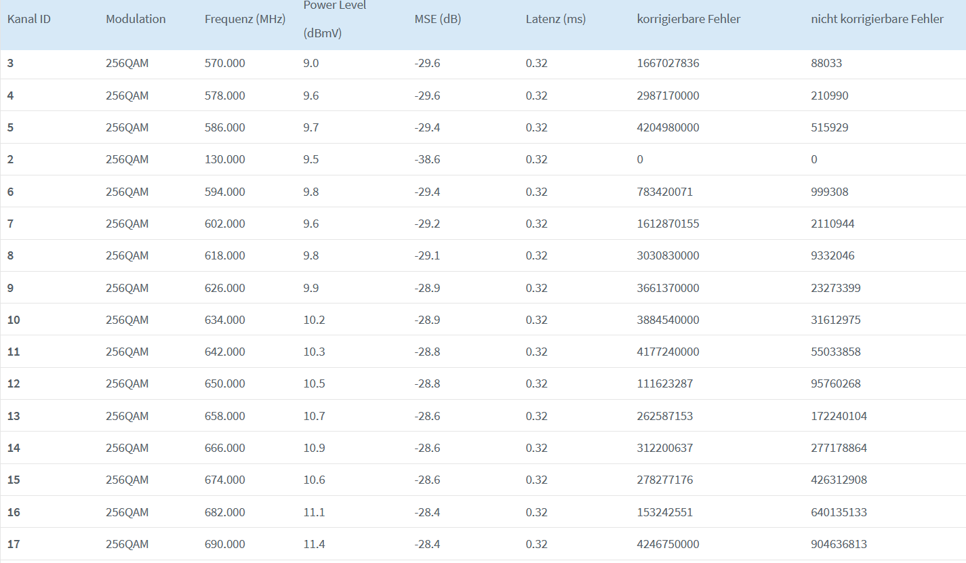Click frequency value 570.000 in channel 3

point(225,63)
